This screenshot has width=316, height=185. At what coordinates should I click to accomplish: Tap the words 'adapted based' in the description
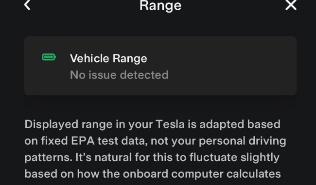tap(240, 124)
